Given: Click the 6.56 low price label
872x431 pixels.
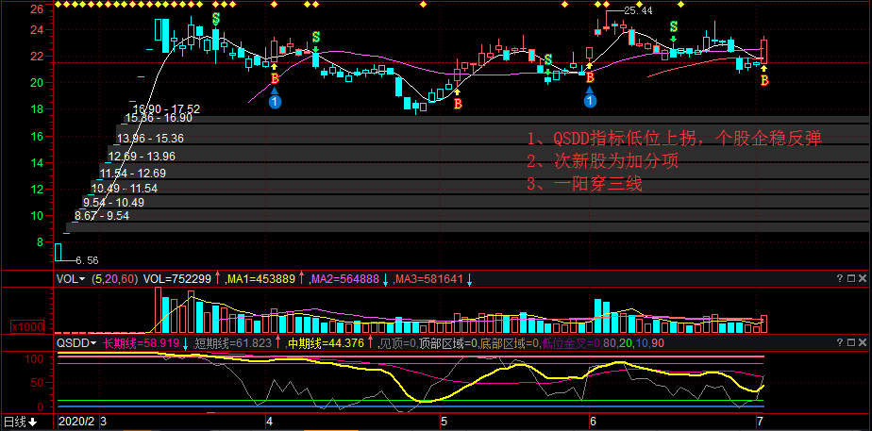Looking at the screenshot, I should click(87, 259).
